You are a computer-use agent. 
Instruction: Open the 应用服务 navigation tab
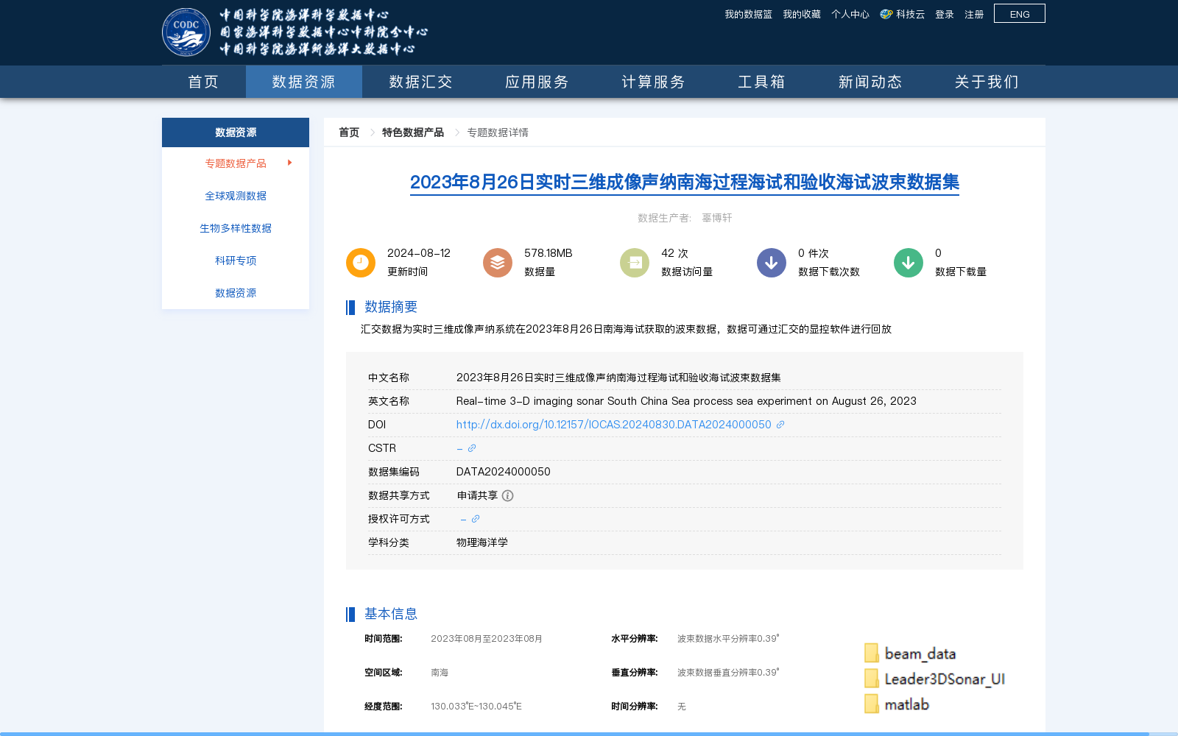[537, 82]
